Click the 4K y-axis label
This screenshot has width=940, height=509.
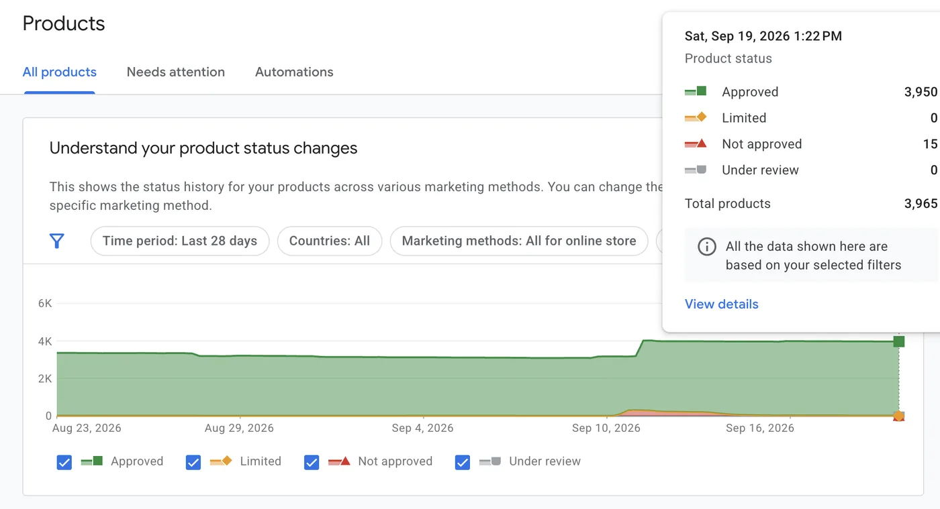click(45, 341)
